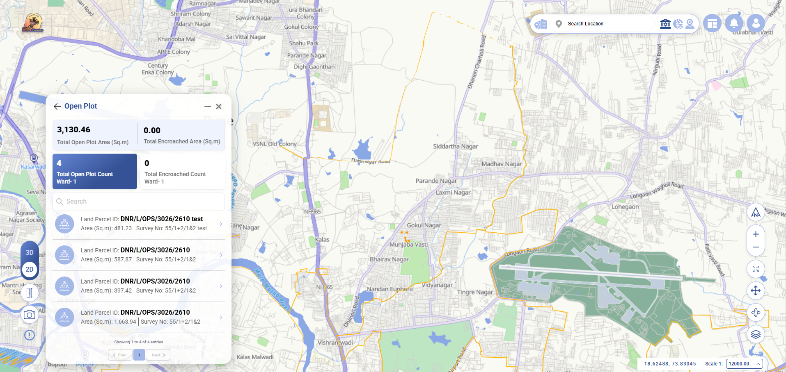Switch map to 3D view

(30, 252)
